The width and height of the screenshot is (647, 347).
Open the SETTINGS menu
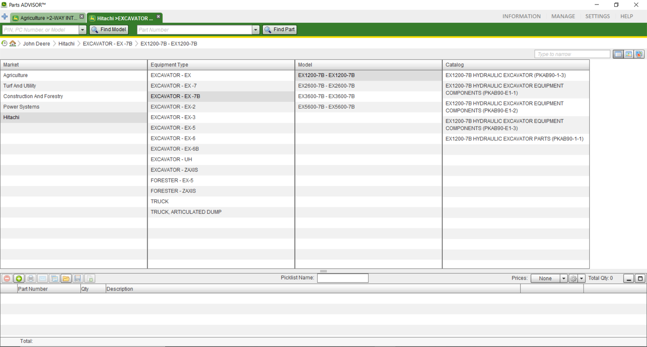597,16
